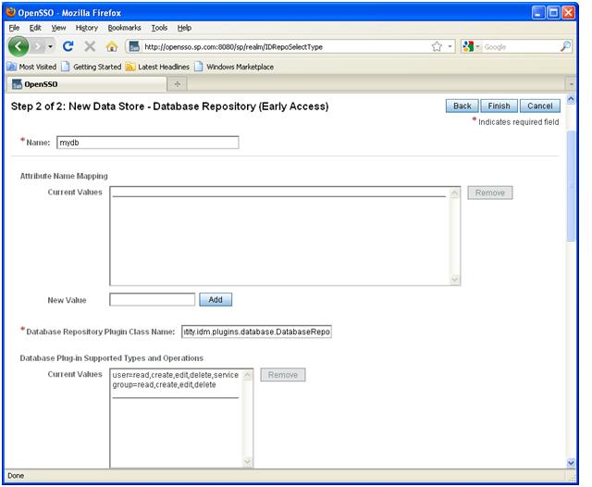The width and height of the screenshot is (592, 487).
Task: Open the address bar history dropdown
Action: tap(450, 46)
